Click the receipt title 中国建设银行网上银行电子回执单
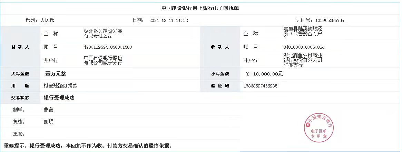This screenshot has height=152, width=402. pos(200,8)
